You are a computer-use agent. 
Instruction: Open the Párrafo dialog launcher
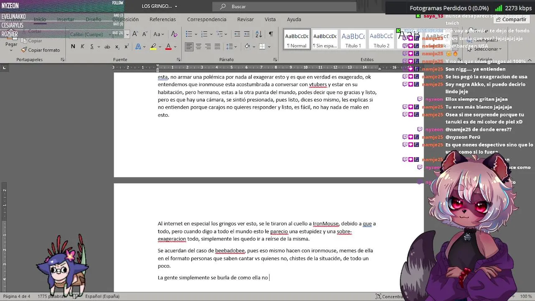pos(275,60)
